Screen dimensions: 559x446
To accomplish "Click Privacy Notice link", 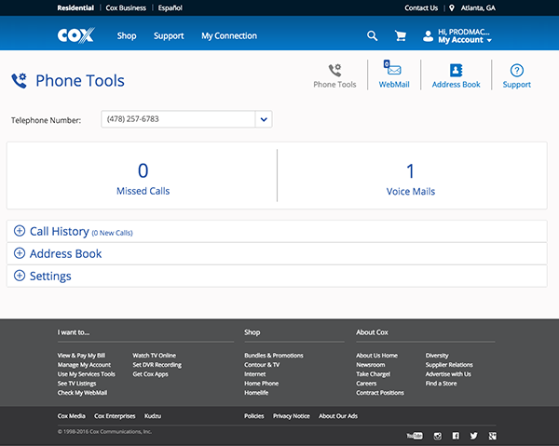I will click(292, 416).
